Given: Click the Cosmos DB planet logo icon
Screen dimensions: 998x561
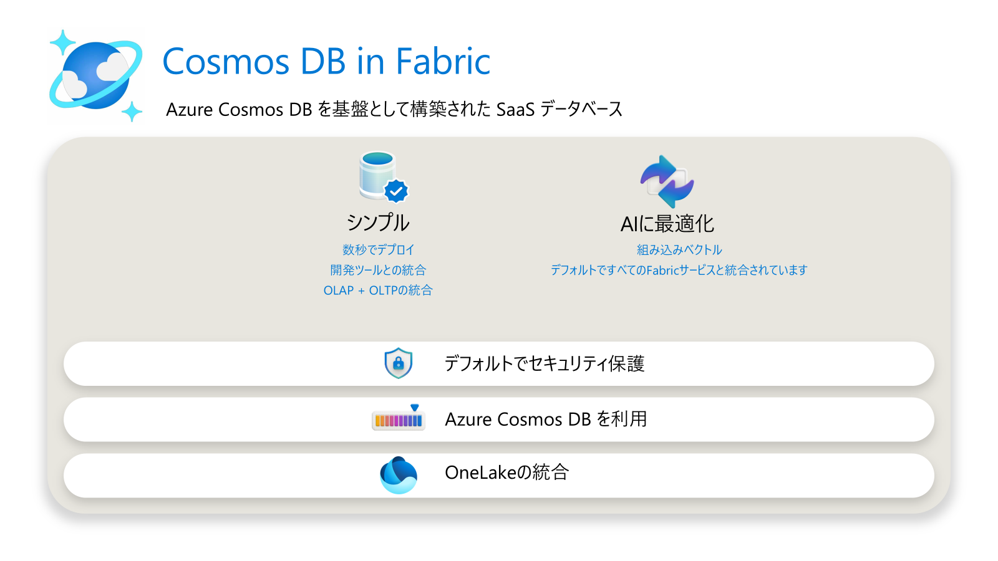Looking at the screenshot, I should coord(96,75).
